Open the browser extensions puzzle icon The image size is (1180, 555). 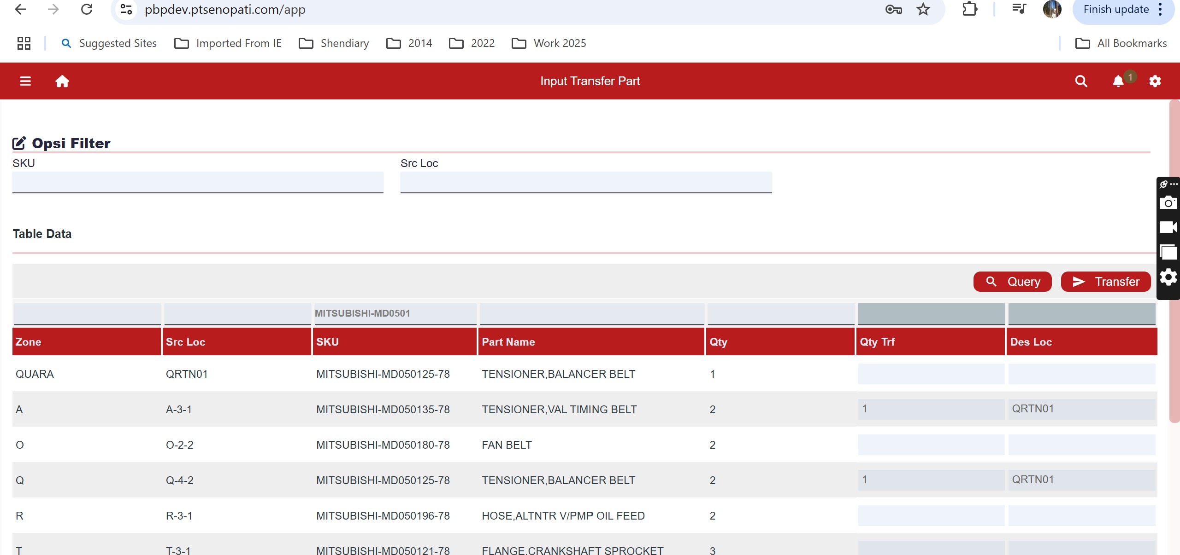tap(969, 9)
